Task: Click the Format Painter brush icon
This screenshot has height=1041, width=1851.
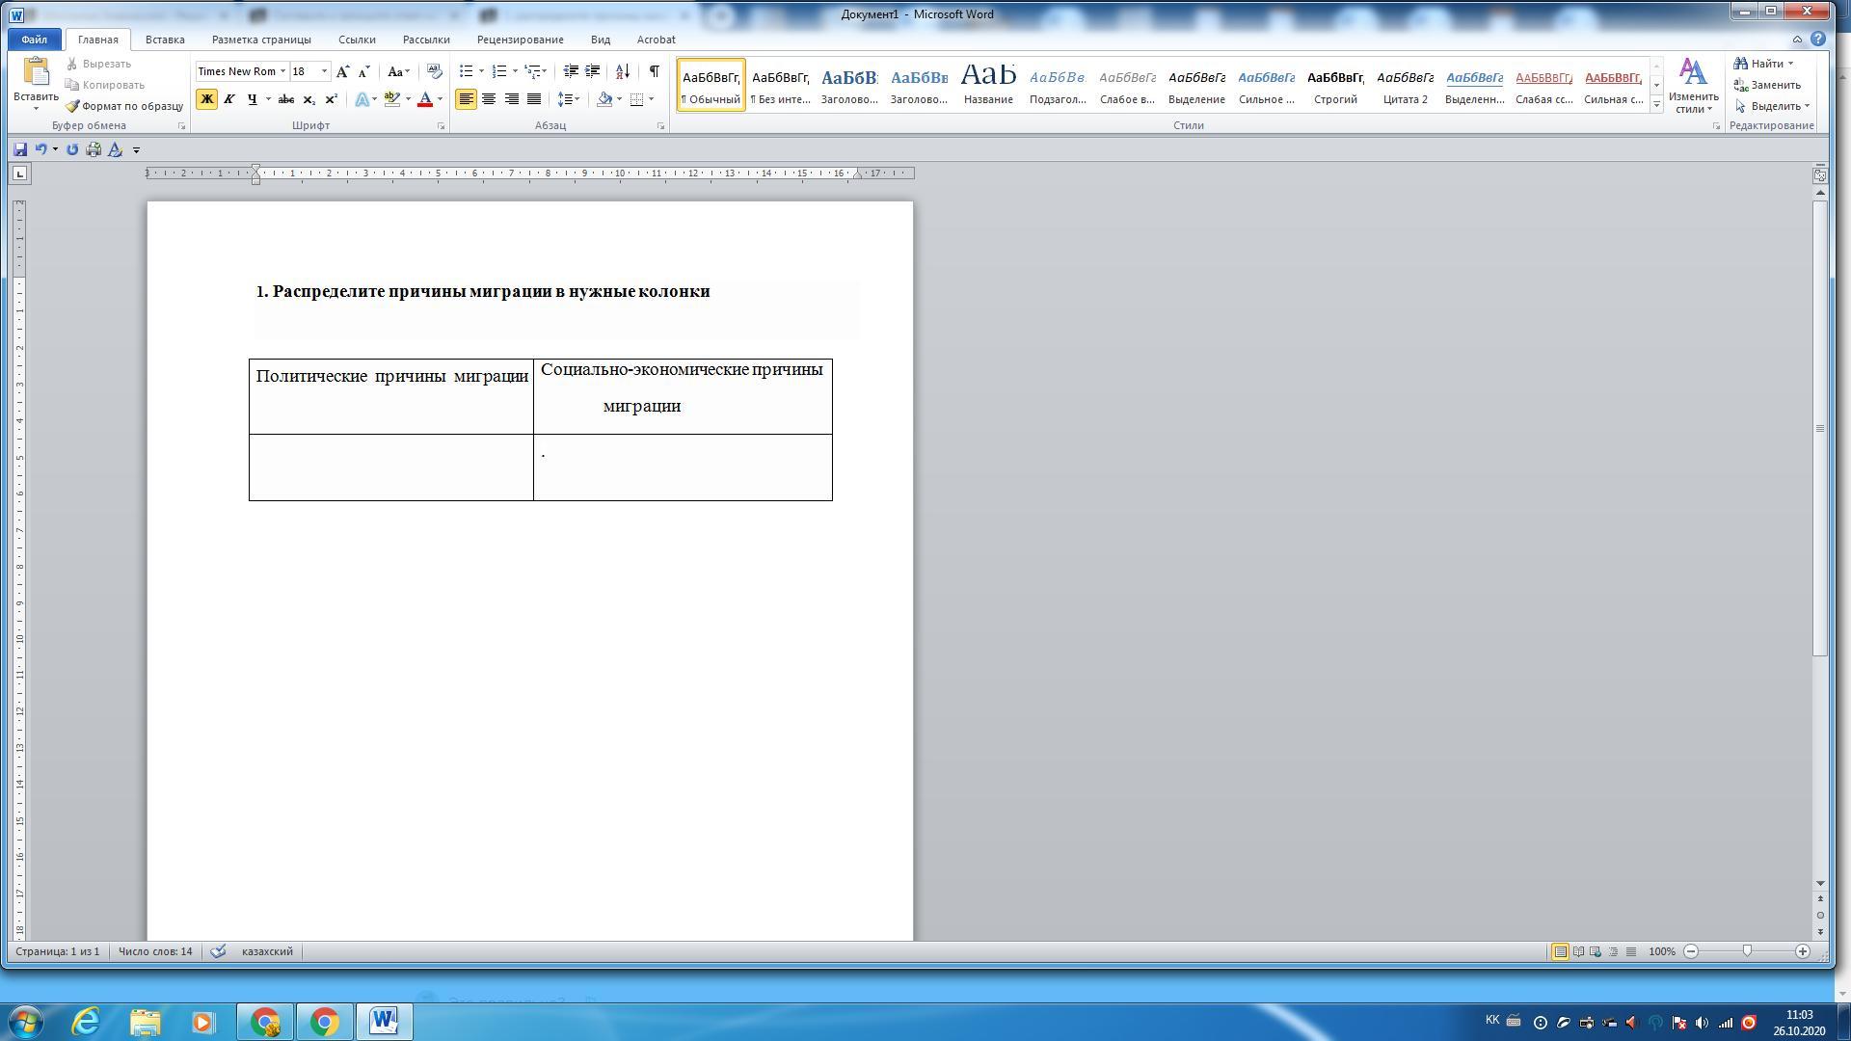Action: [x=73, y=106]
